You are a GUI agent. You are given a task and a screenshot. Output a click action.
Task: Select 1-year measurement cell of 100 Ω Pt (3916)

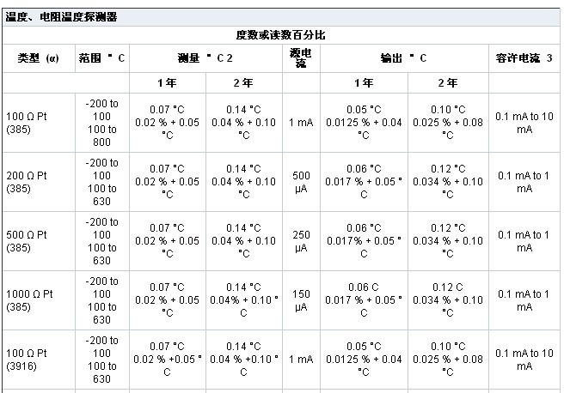pos(168,360)
